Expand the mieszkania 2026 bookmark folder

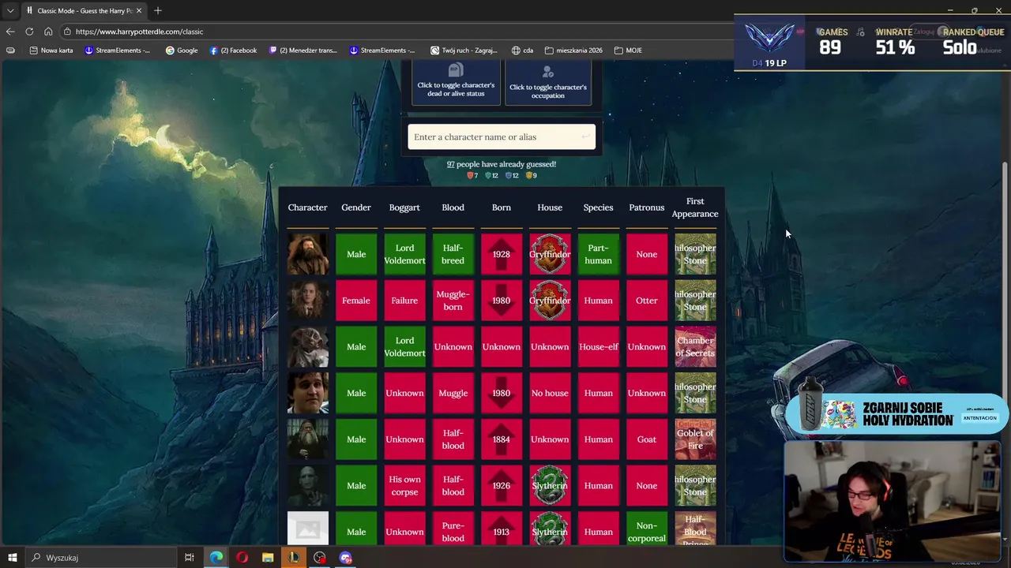click(x=573, y=50)
